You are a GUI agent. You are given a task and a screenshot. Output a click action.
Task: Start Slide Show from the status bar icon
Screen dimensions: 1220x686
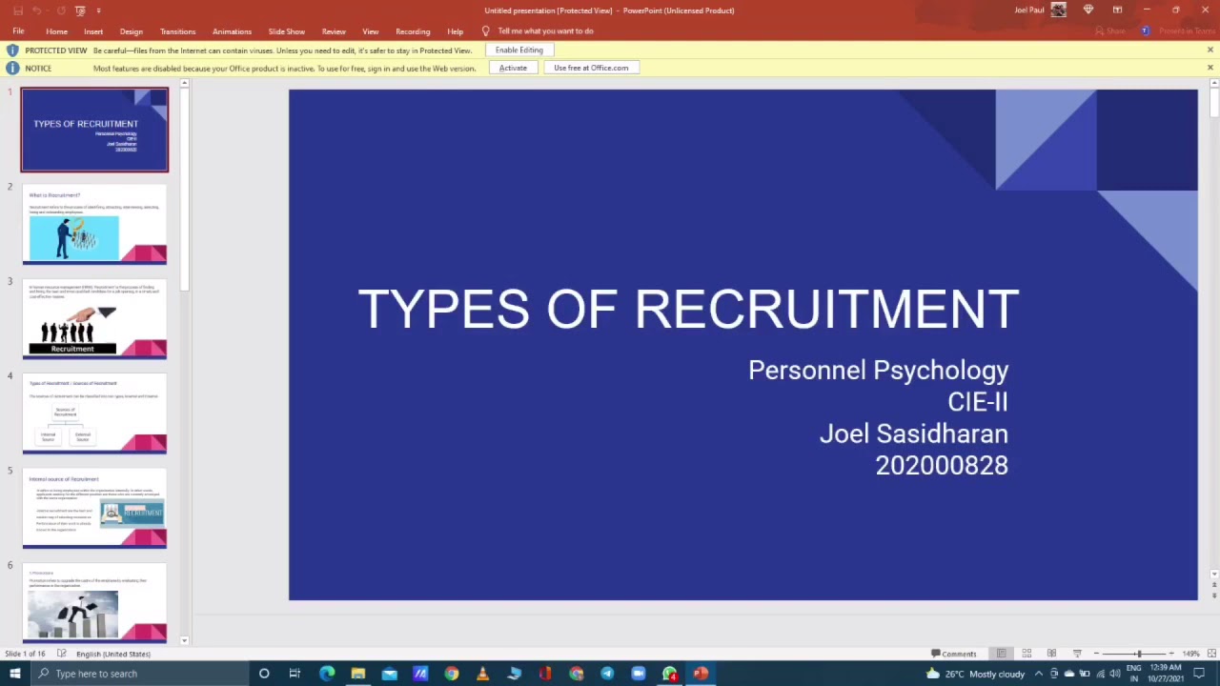click(x=1077, y=654)
